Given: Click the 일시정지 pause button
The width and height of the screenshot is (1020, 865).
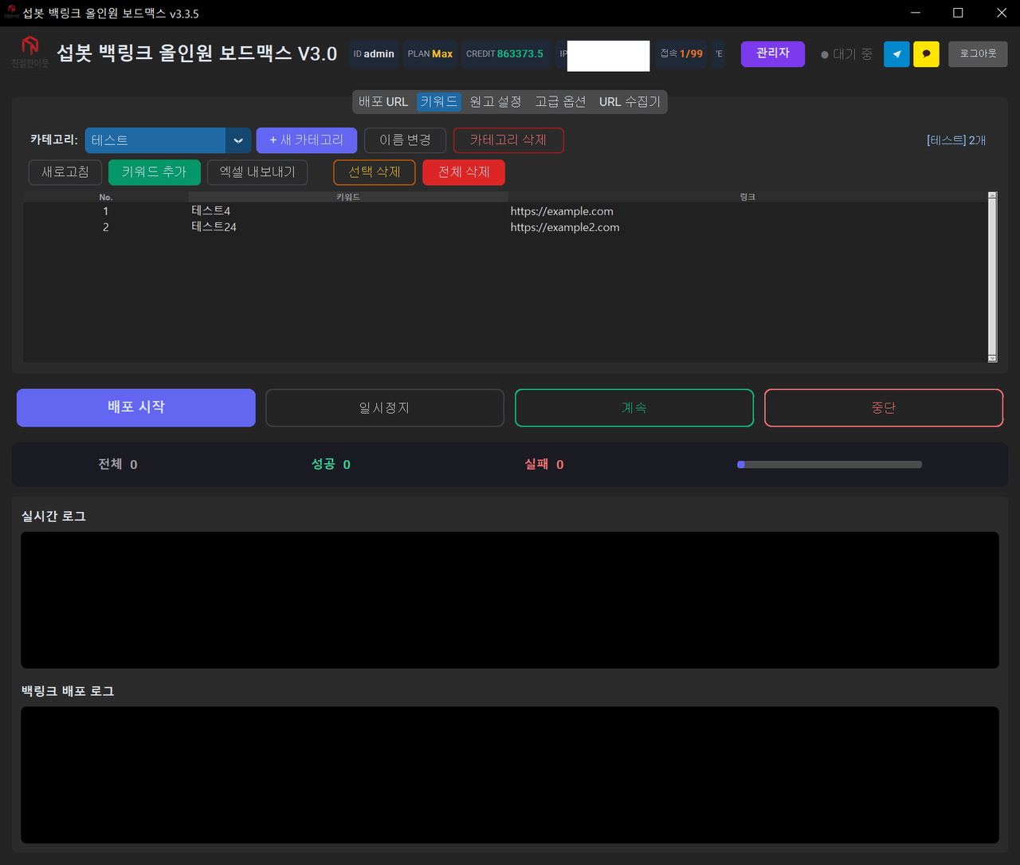Looking at the screenshot, I should 385,407.
